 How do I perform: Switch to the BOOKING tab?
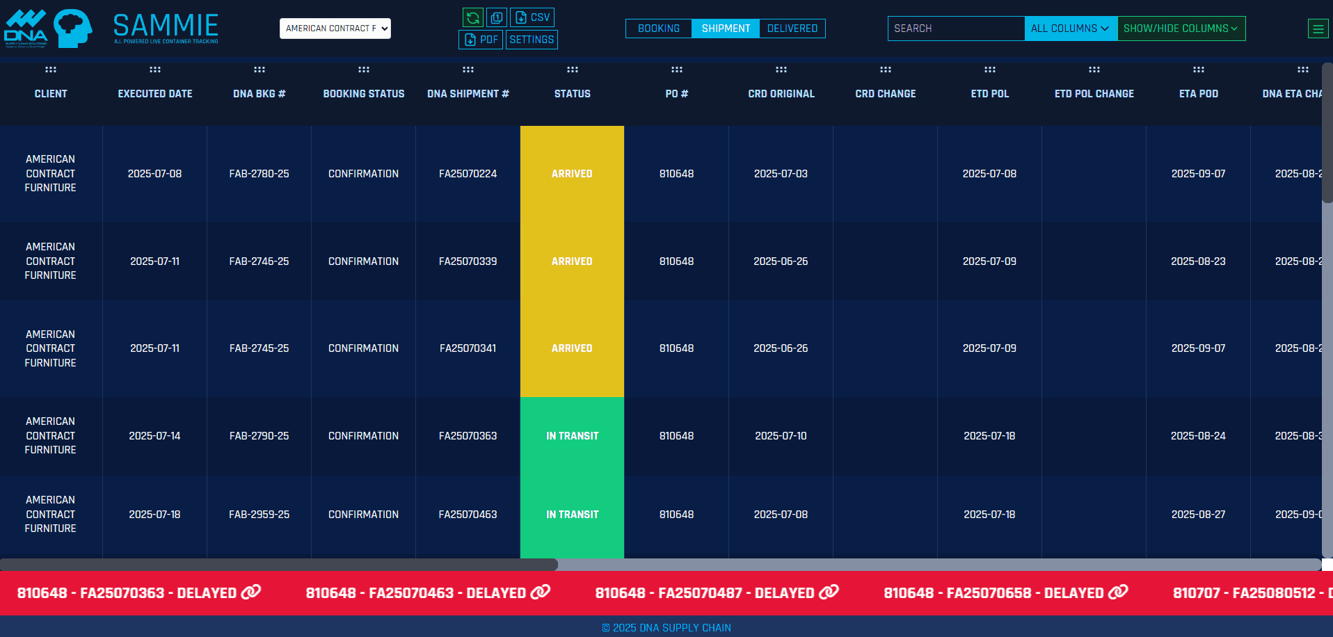coord(659,29)
